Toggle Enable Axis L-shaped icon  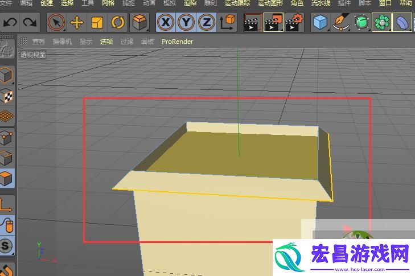7,204
